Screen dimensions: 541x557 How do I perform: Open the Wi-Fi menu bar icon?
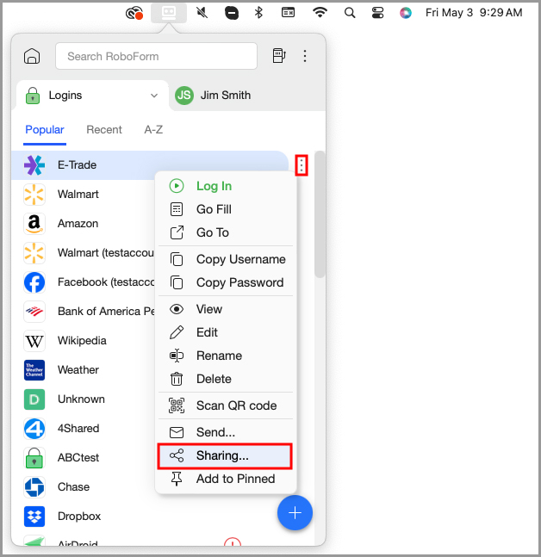click(x=320, y=12)
